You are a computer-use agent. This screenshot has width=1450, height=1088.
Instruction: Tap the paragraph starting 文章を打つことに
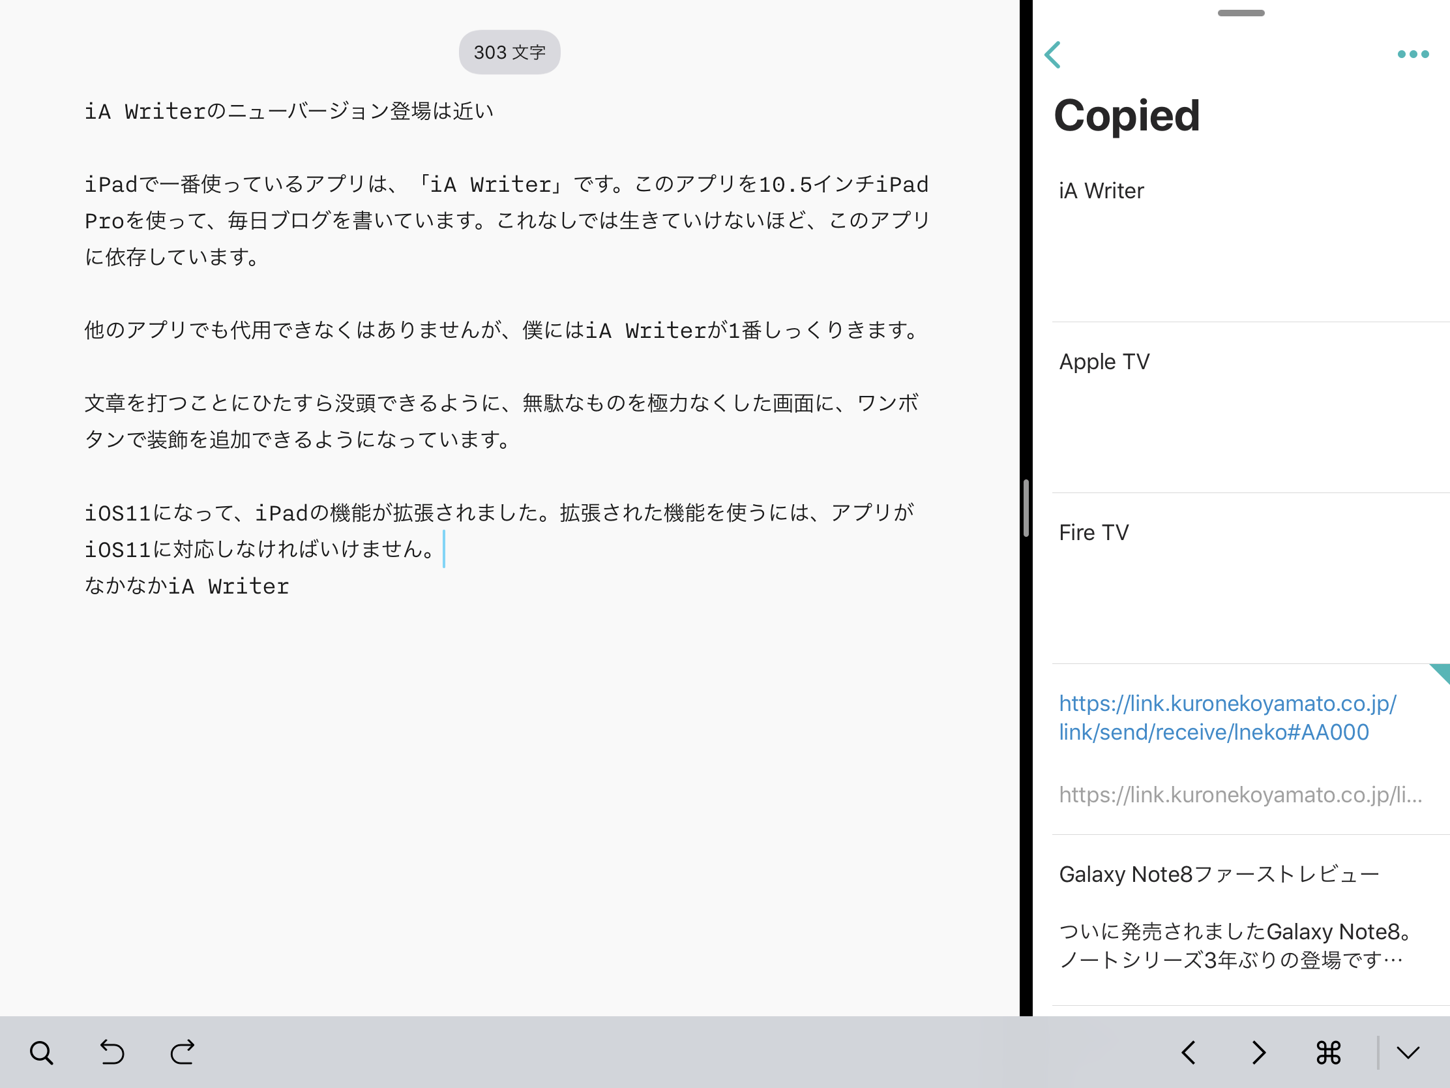click(502, 421)
